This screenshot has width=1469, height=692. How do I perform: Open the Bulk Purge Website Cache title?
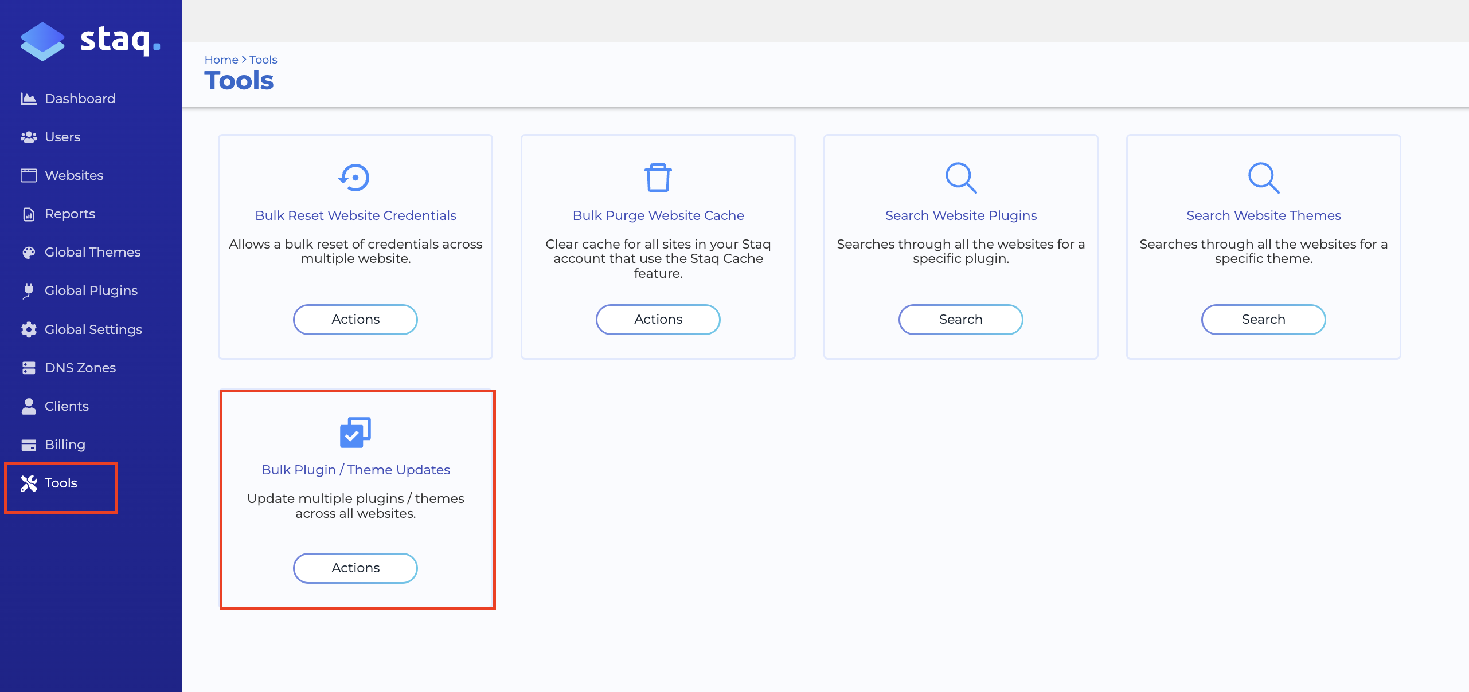tap(658, 215)
